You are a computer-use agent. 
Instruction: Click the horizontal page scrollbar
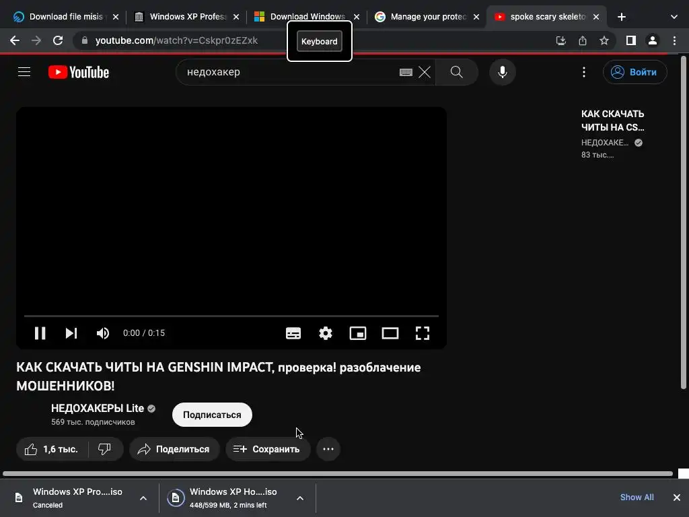pos(338,473)
